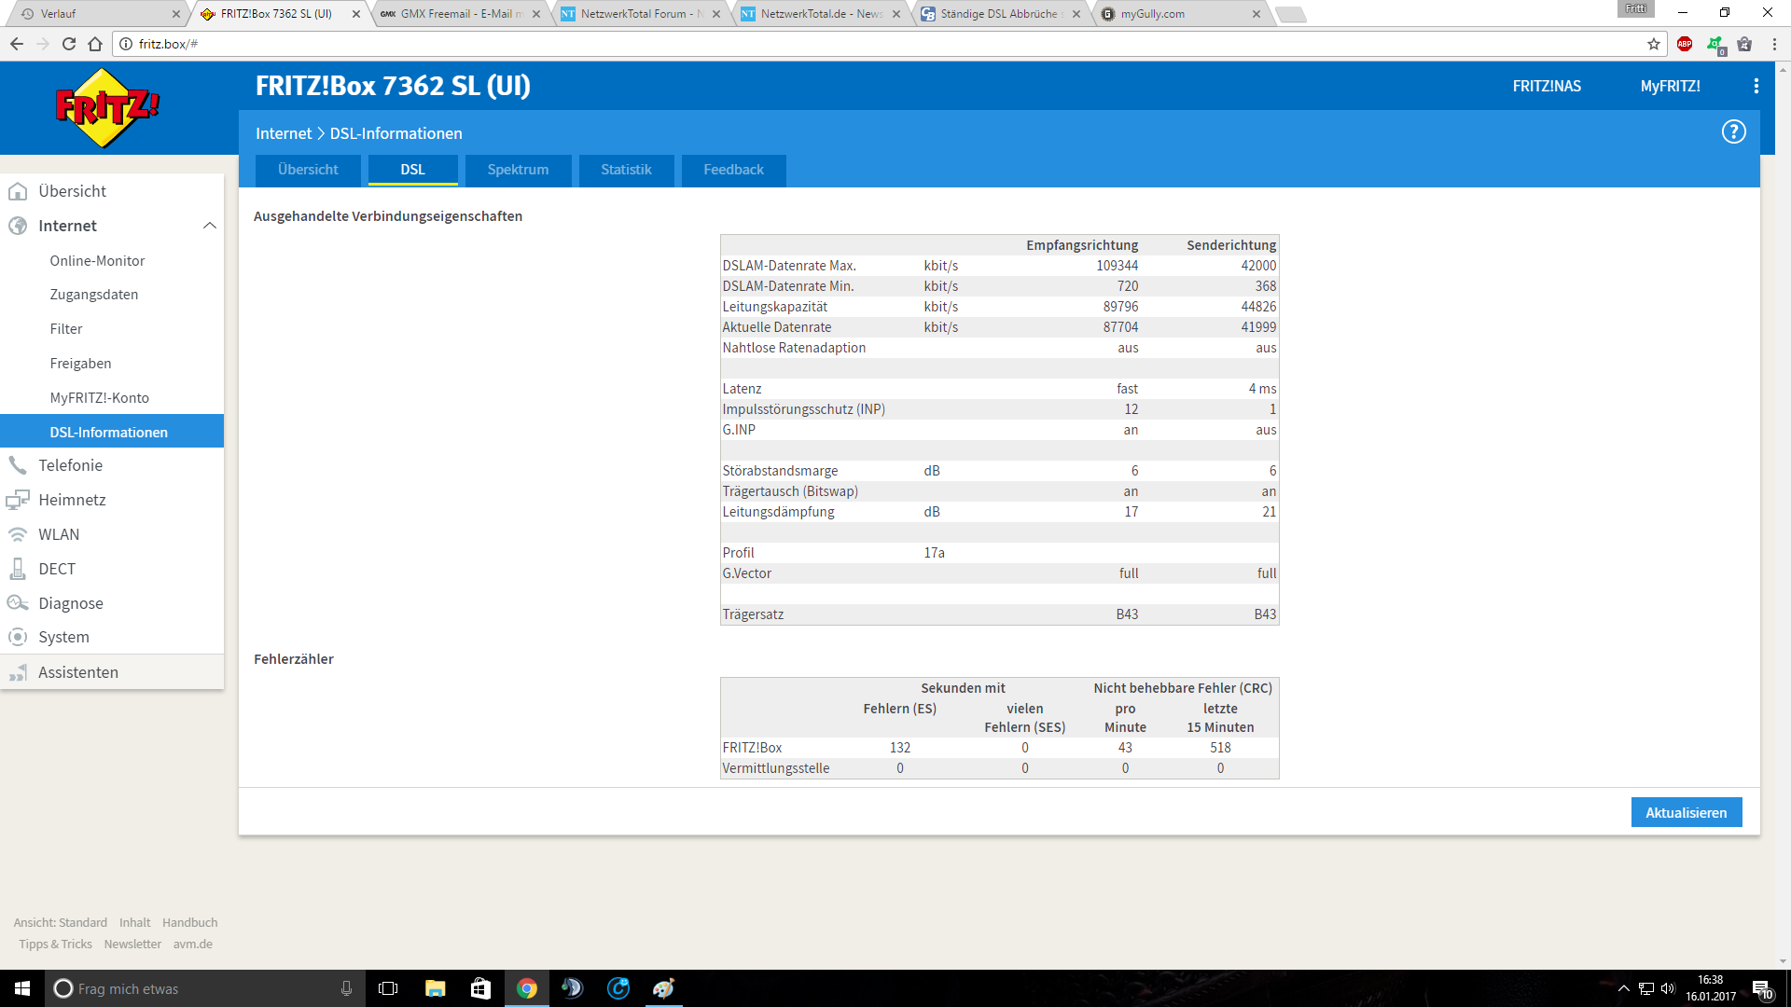Screen dimensions: 1791x1007
Task: Open Telefonie section with phone icon
Action: [70, 465]
